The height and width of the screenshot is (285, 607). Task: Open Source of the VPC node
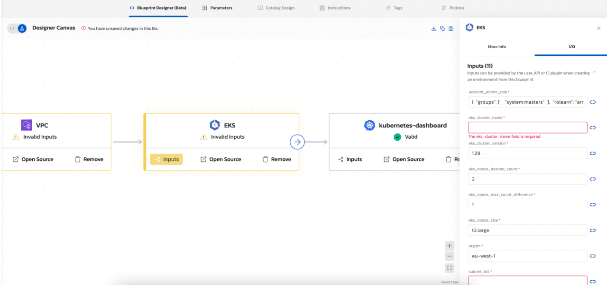[x=33, y=159]
